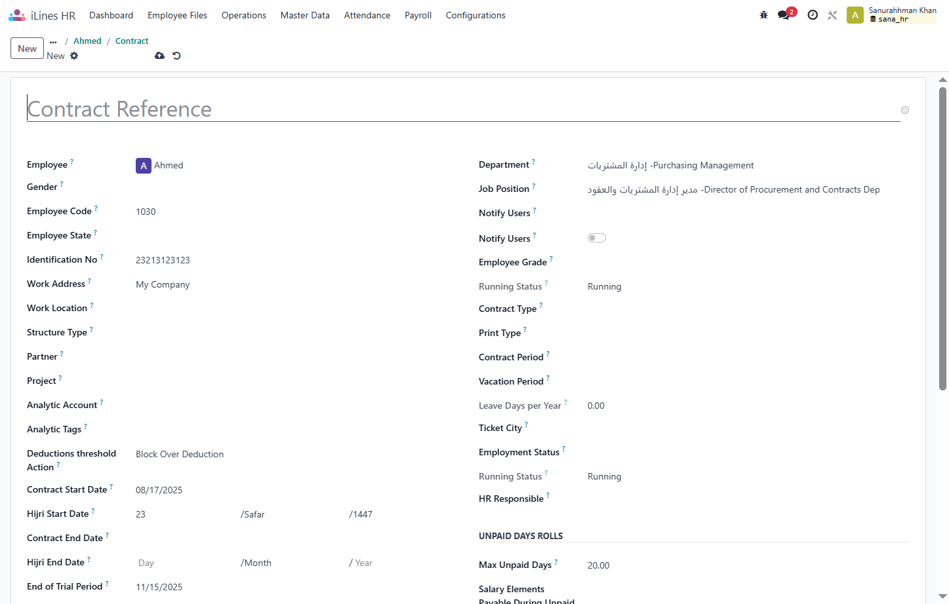Open the Structure Type dropdown field
Image resolution: width=949 pixels, height=604 pixels.
click(x=296, y=333)
